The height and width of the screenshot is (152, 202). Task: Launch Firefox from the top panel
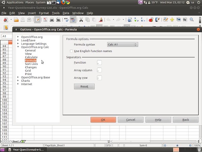point(63,2)
